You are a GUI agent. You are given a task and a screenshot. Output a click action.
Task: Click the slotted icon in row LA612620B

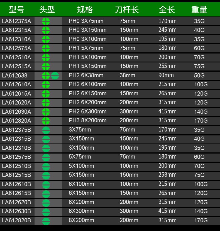tap(46, 203)
